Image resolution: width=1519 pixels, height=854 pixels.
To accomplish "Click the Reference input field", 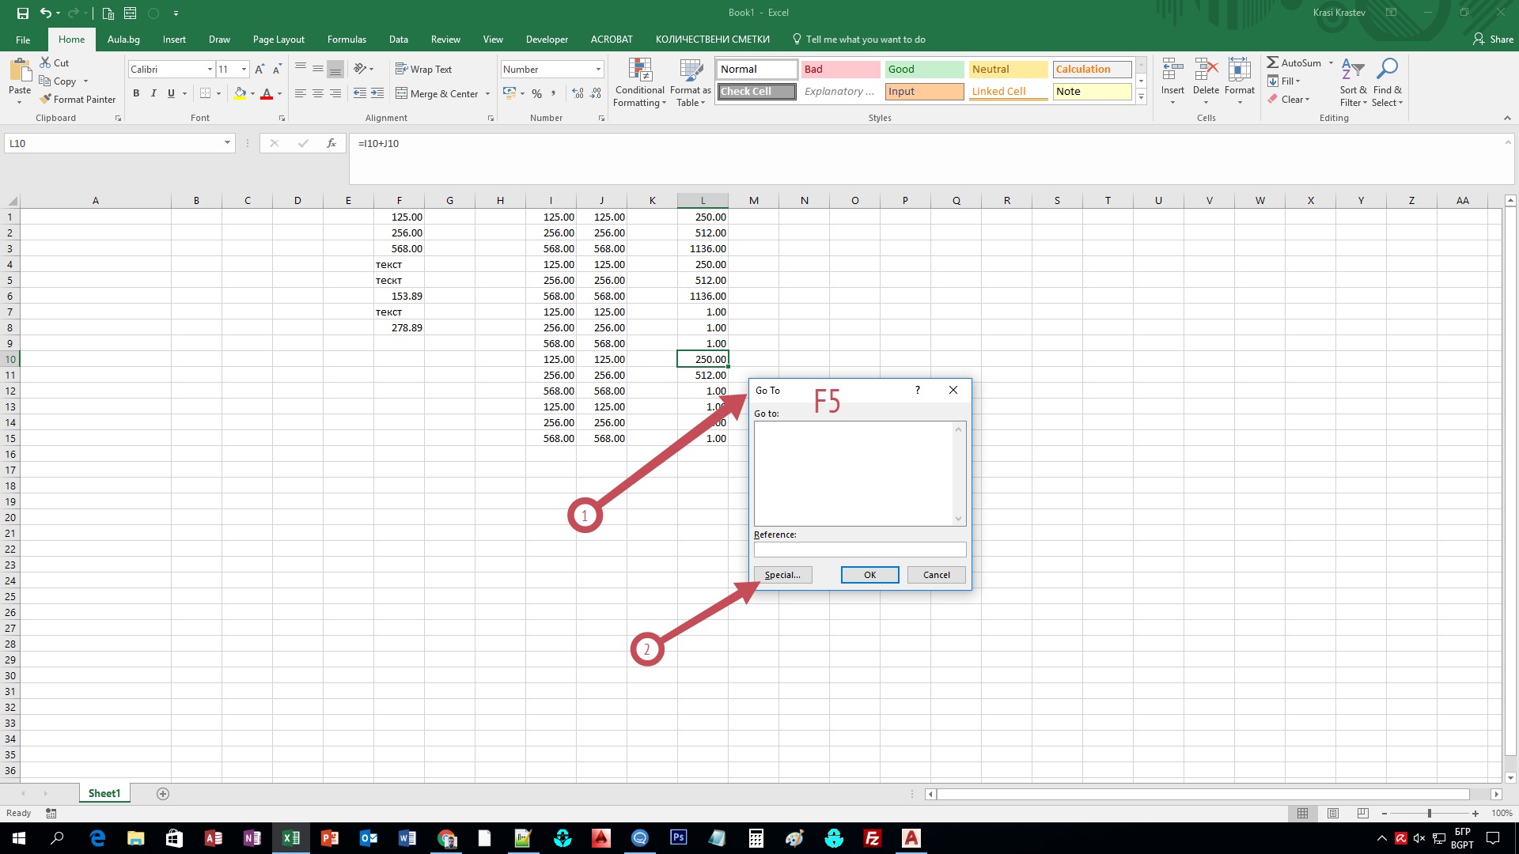I will [x=859, y=550].
